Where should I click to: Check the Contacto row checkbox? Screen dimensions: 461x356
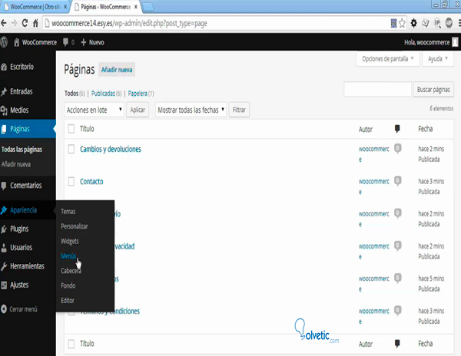point(71,181)
